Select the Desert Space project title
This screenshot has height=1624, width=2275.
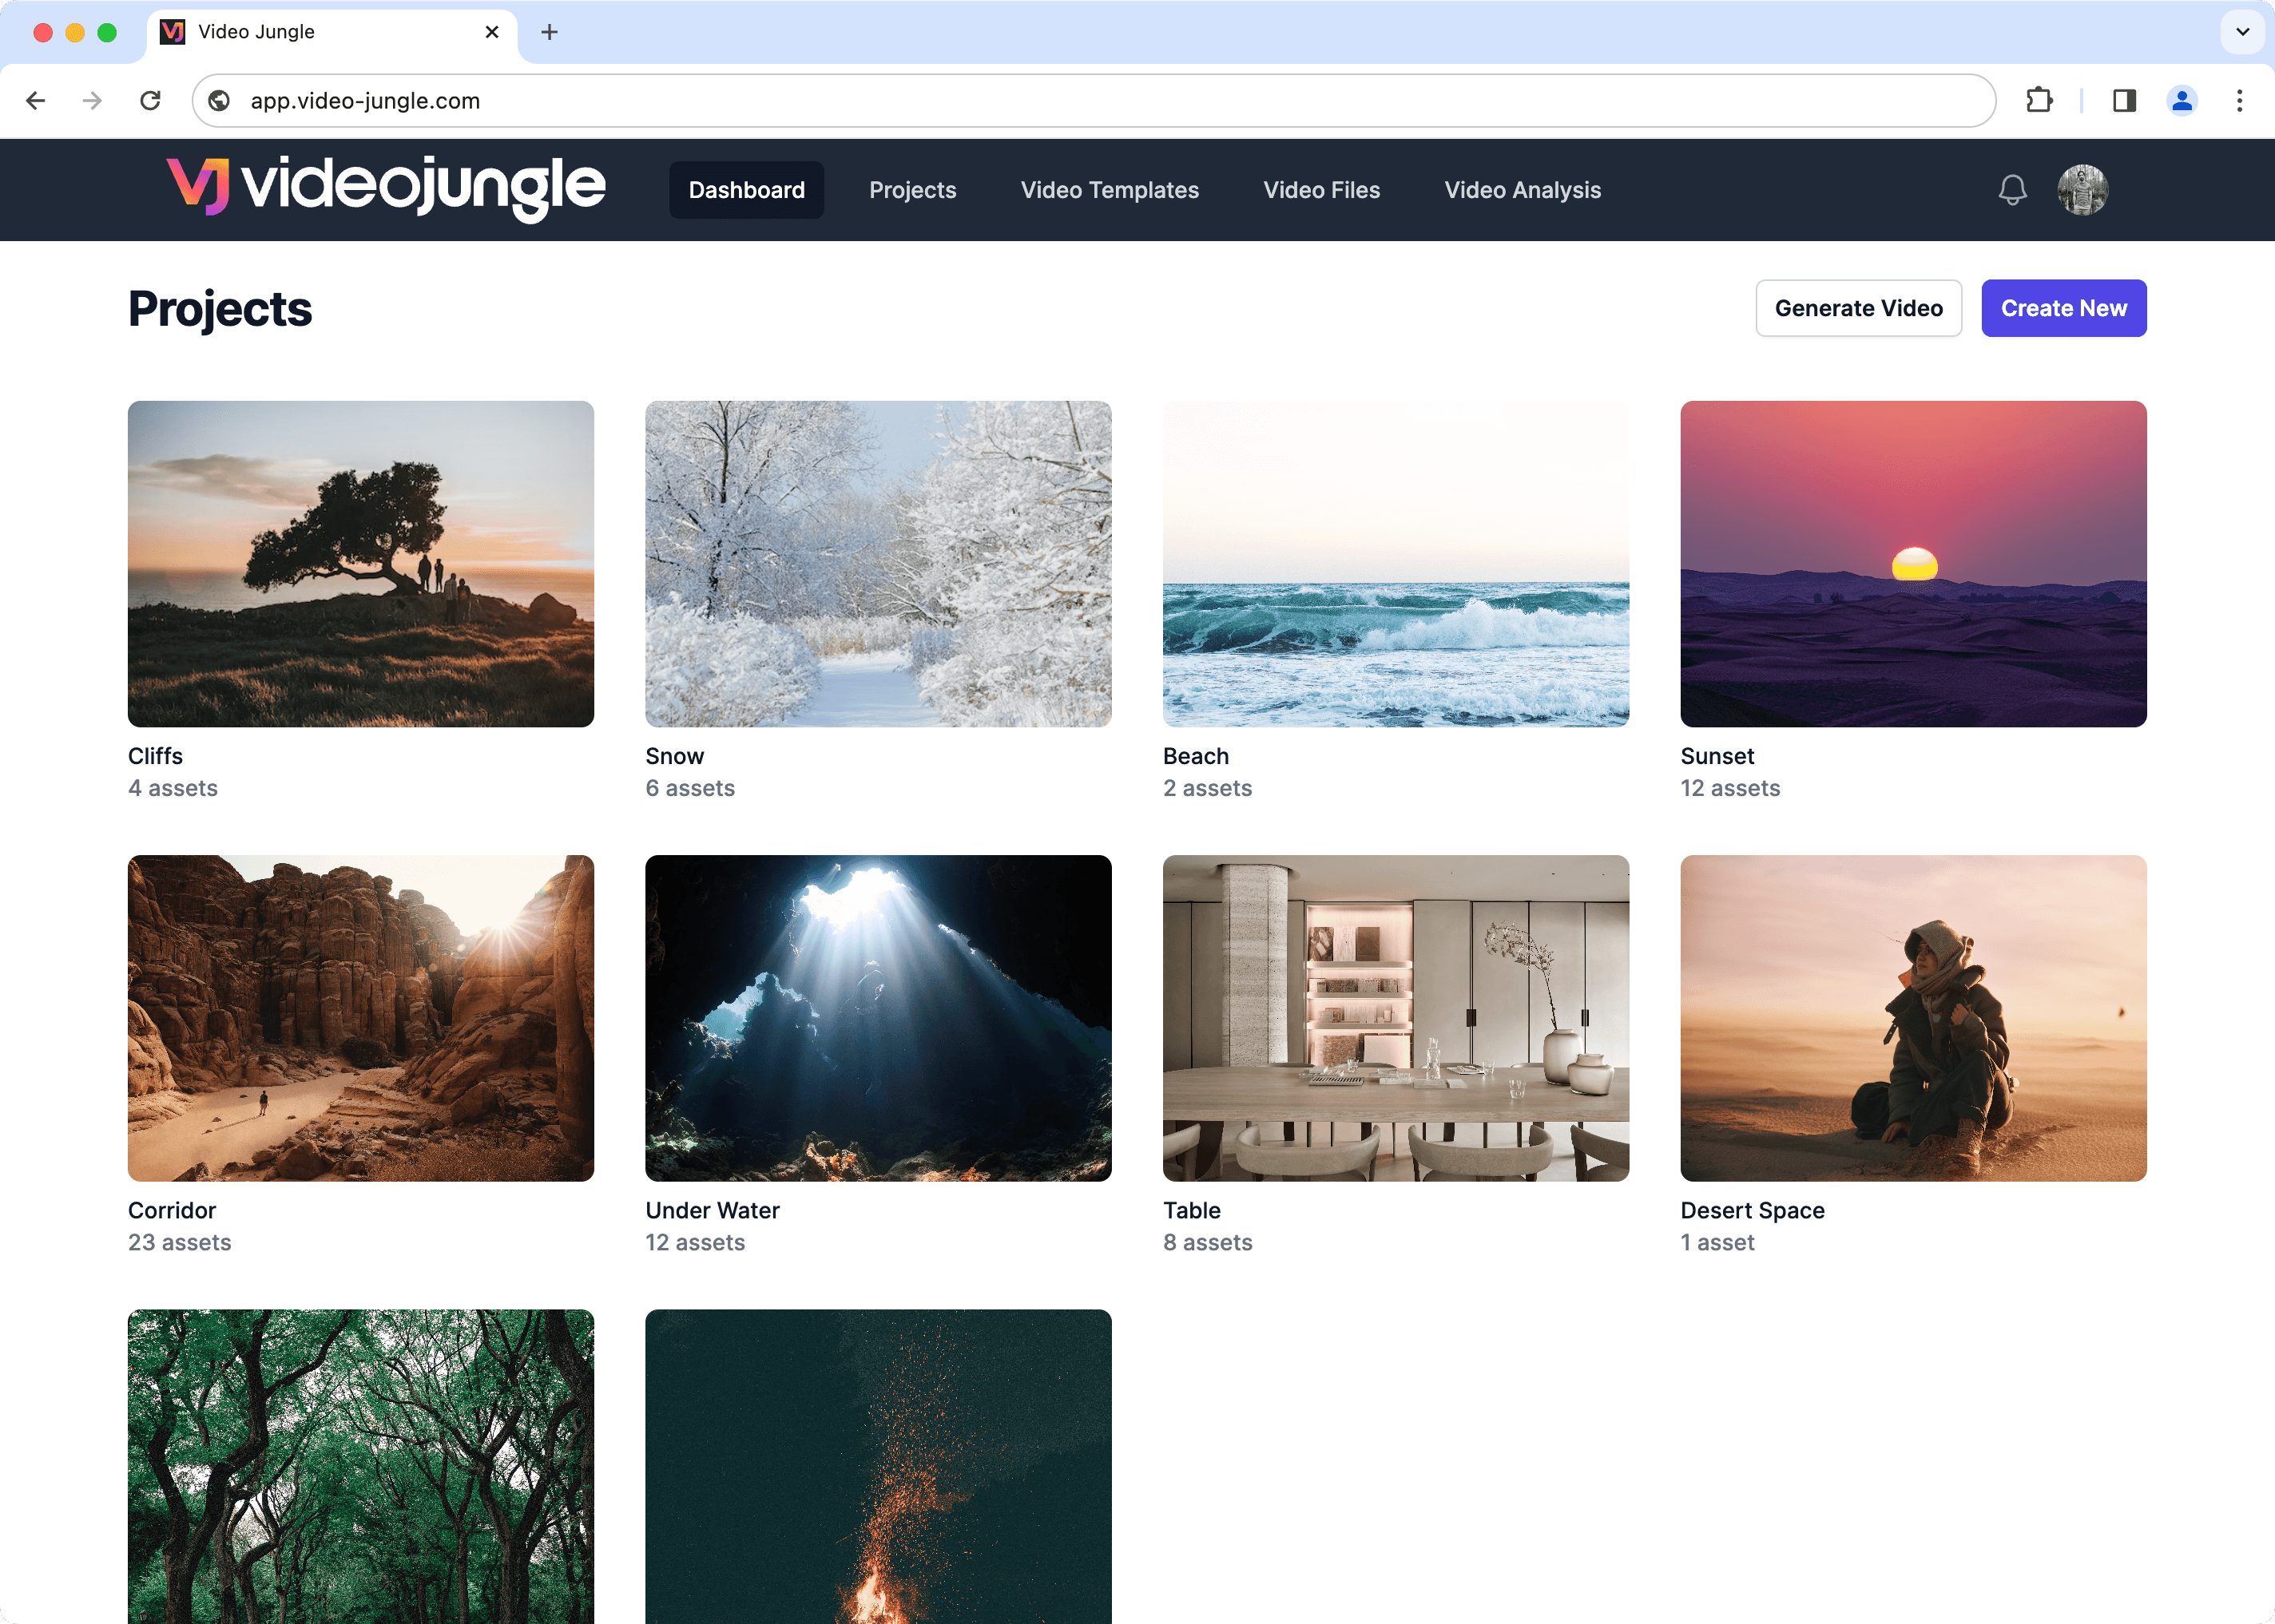click(1752, 1210)
